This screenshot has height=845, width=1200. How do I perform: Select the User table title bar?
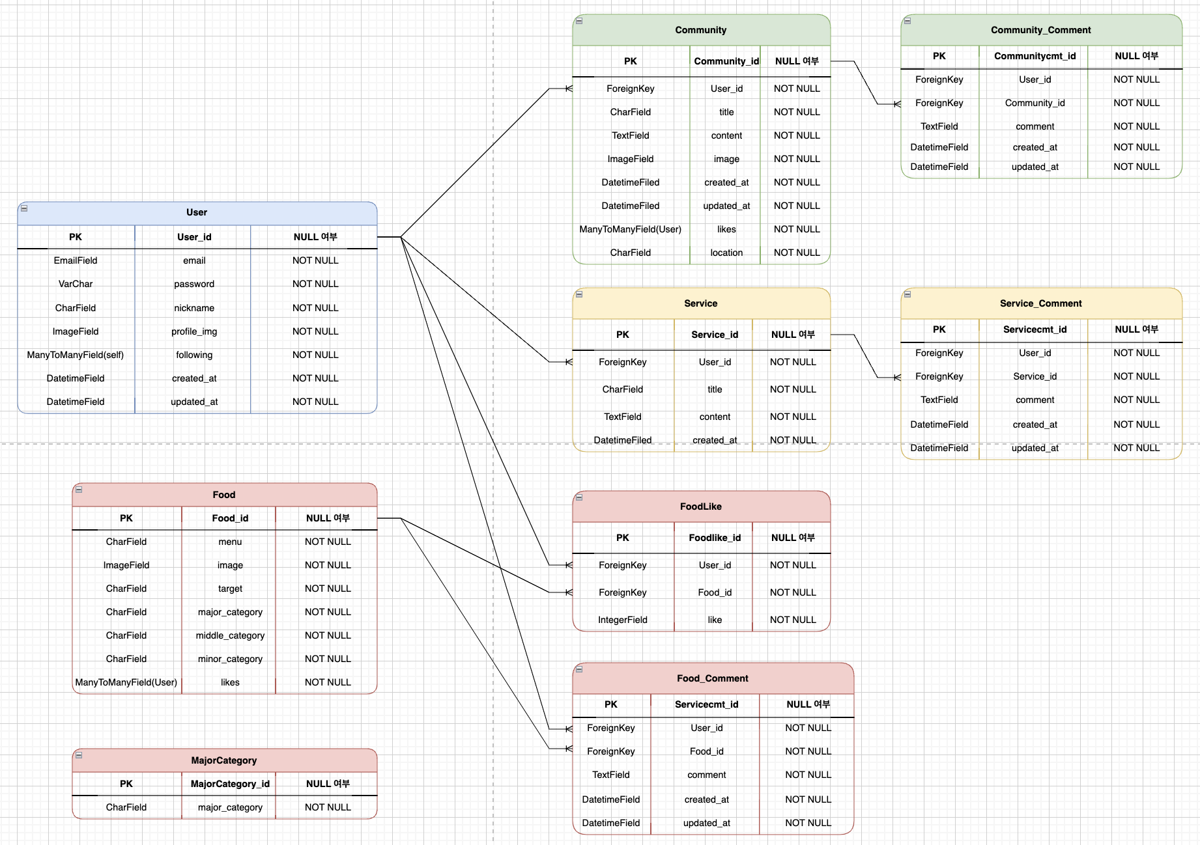(x=196, y=212)
